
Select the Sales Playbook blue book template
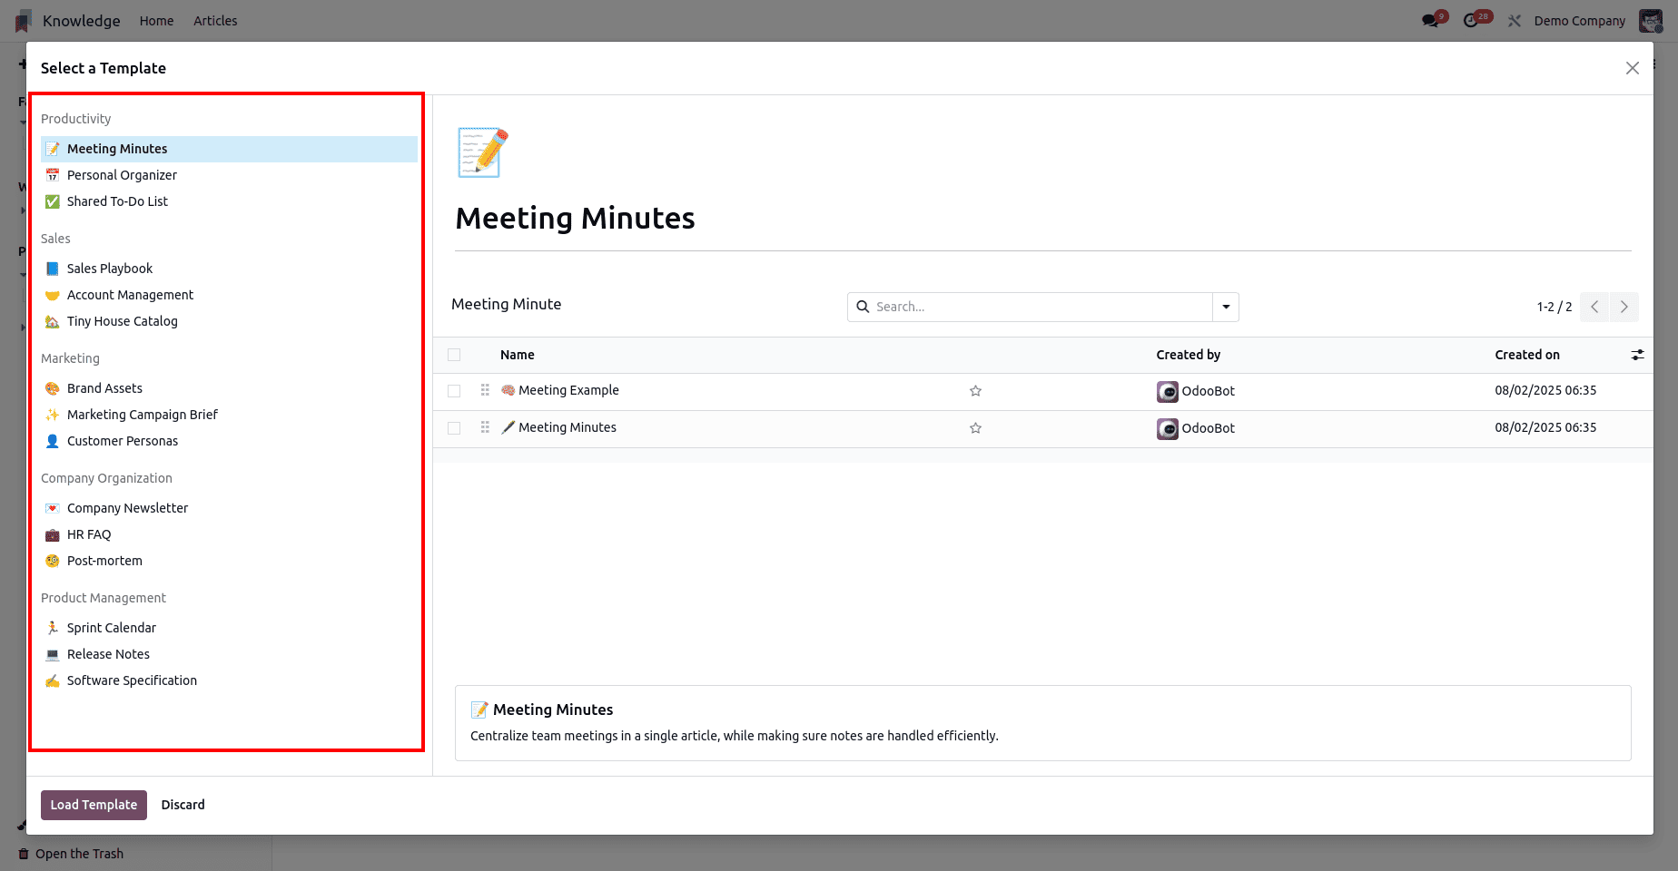coord(109,268)
